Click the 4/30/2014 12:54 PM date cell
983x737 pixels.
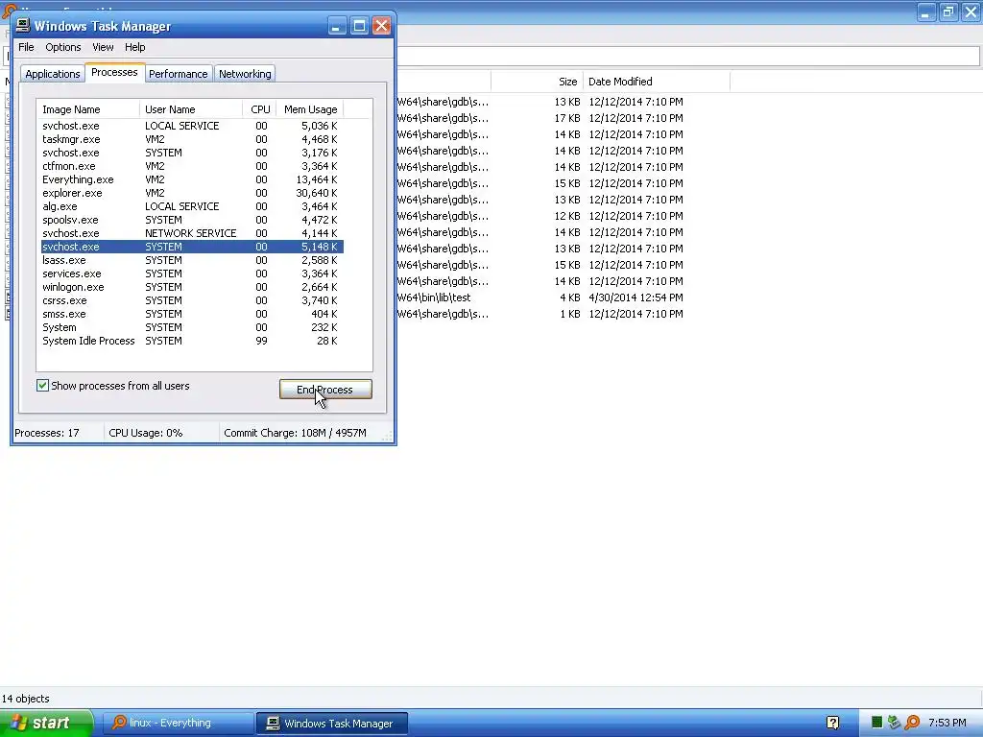click(635, 297)
